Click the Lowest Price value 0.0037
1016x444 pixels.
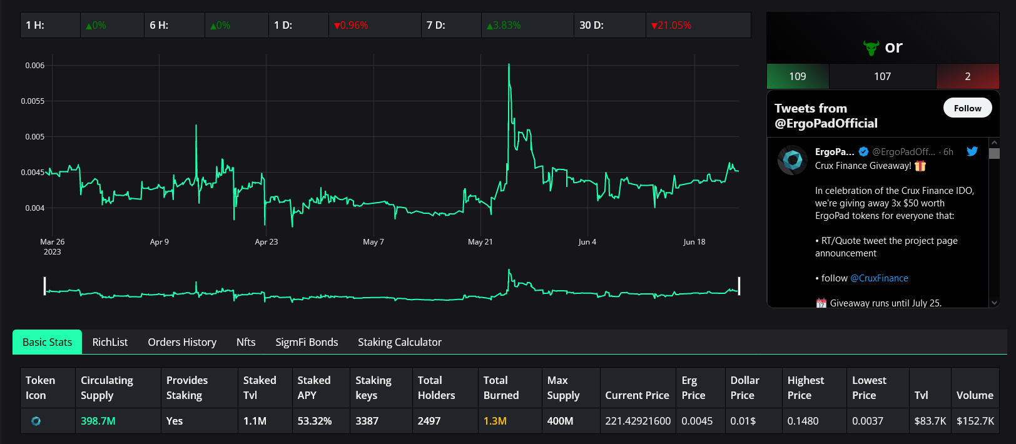tap(868, 421)
